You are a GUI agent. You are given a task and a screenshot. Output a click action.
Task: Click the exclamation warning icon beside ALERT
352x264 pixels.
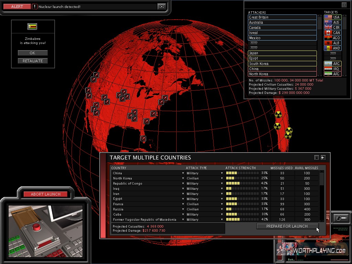[35, 7]
